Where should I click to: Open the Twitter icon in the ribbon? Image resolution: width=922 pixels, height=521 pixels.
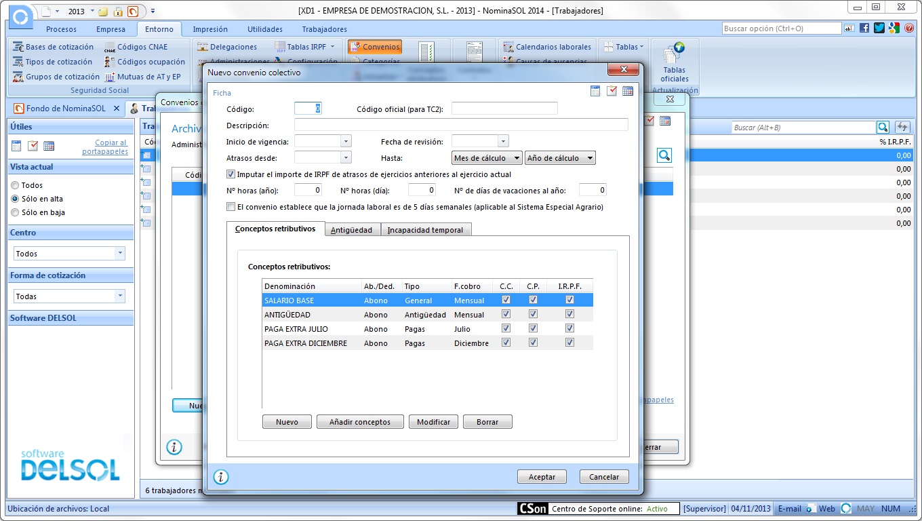click(x=879, y=28)
